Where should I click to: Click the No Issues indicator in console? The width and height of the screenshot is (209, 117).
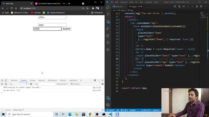pyautogui.click(x=75, y=84)
